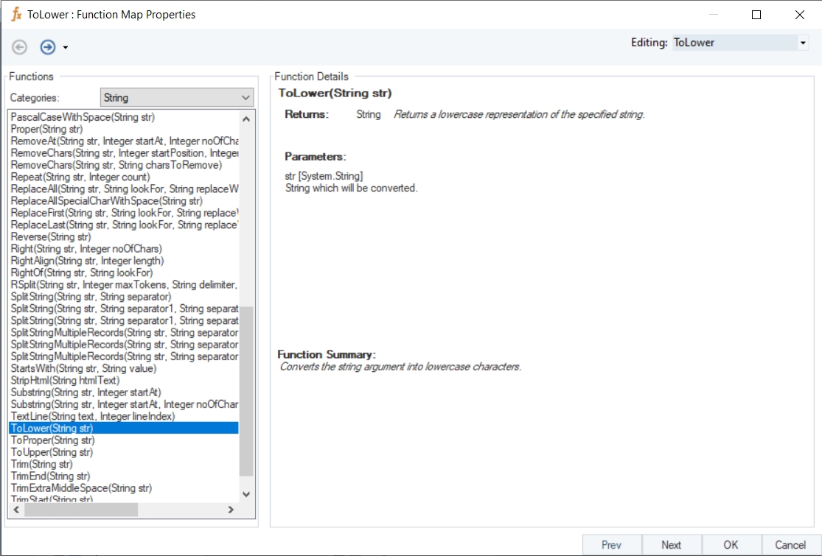822x556 pixels.
Task: Pick StripHtml(String htmlText) function
Action: click(66, 381)
